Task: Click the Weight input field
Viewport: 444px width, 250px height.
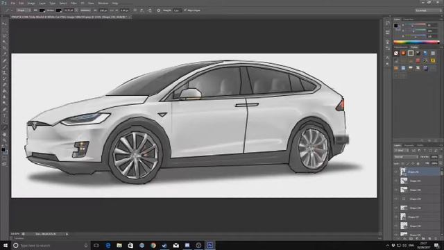Action: 177,10
